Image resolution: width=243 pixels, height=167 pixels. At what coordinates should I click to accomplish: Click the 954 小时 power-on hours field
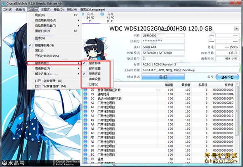(x=227, y=59)
